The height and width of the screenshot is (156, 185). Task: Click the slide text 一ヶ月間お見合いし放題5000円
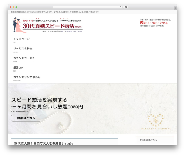coord(47,107)
